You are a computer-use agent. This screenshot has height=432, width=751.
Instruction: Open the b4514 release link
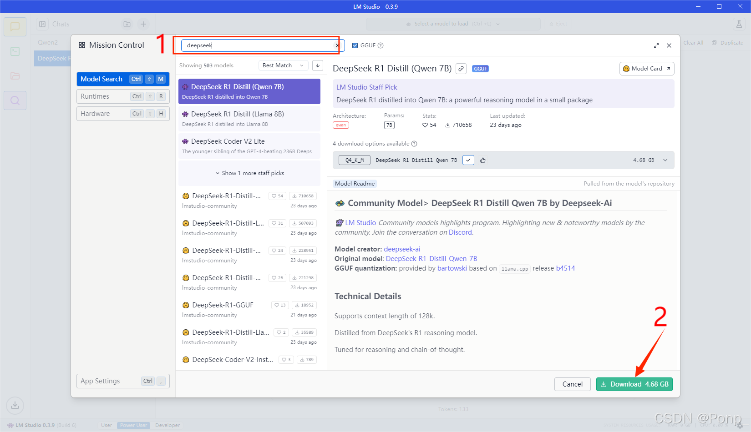click(565, 268)
